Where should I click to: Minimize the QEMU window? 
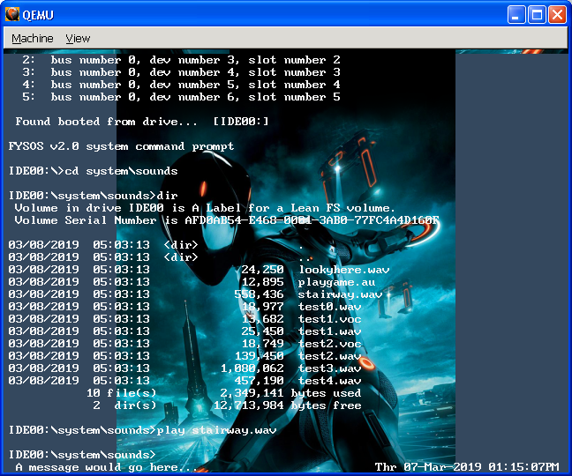point(516,15)
